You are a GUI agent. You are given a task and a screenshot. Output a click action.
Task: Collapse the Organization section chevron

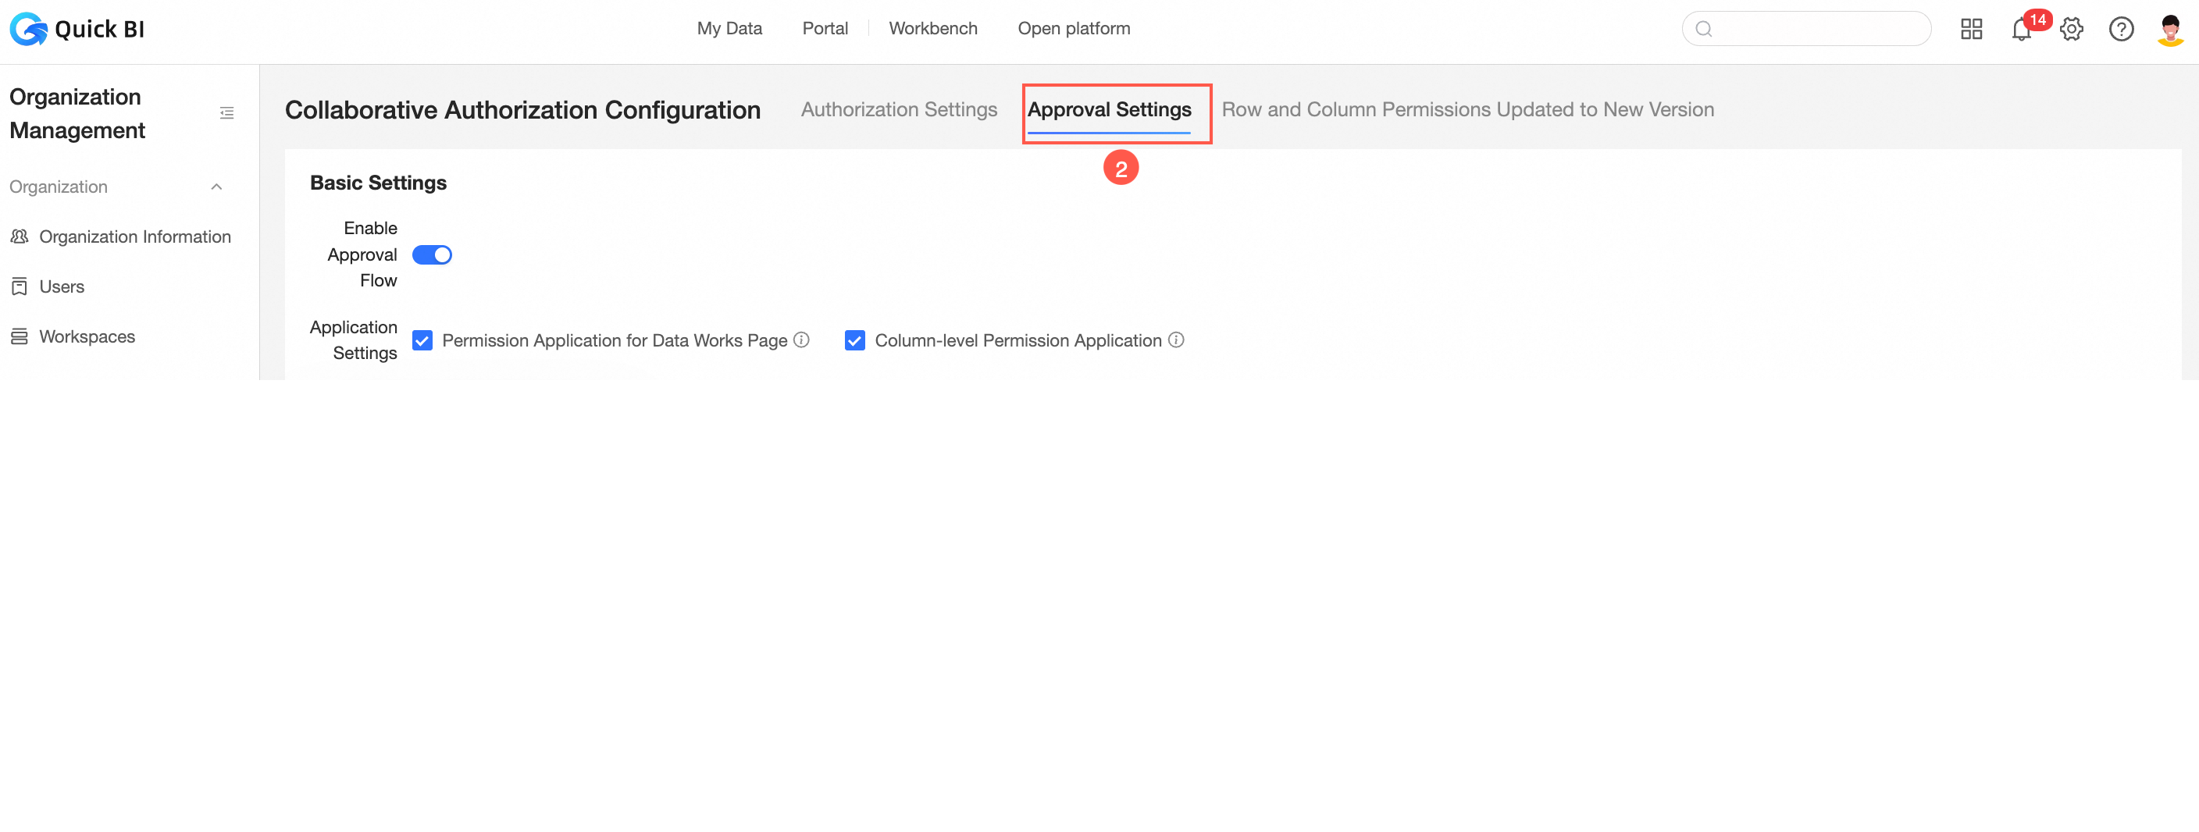click(x=217, y=187)
